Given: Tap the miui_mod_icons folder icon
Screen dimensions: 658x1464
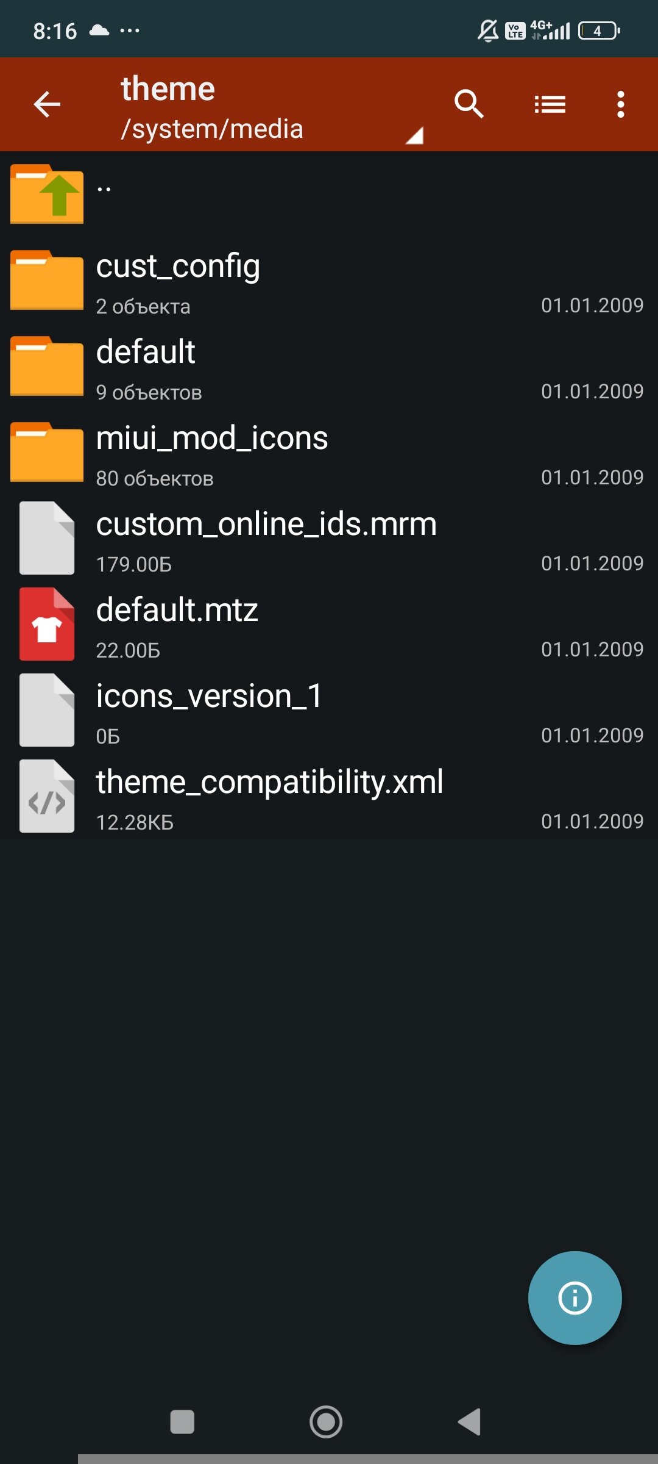Looking at the screenshot, I should coord(47,452).
